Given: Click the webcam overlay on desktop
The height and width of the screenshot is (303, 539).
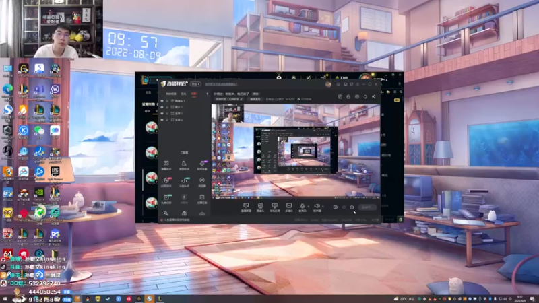Looking at the screenshot, I should [x=51, y=28].
